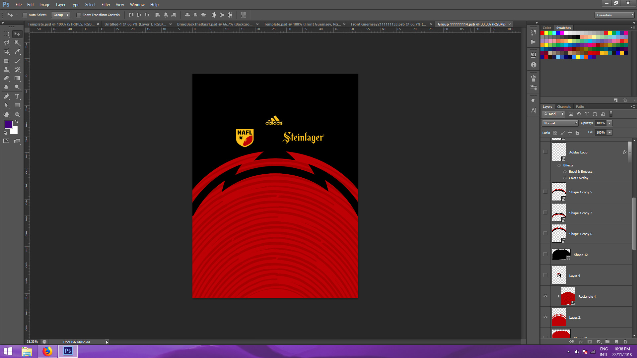Hide the Rectangle 4 layer
The image size is (637, 358).
coord(545,296)
